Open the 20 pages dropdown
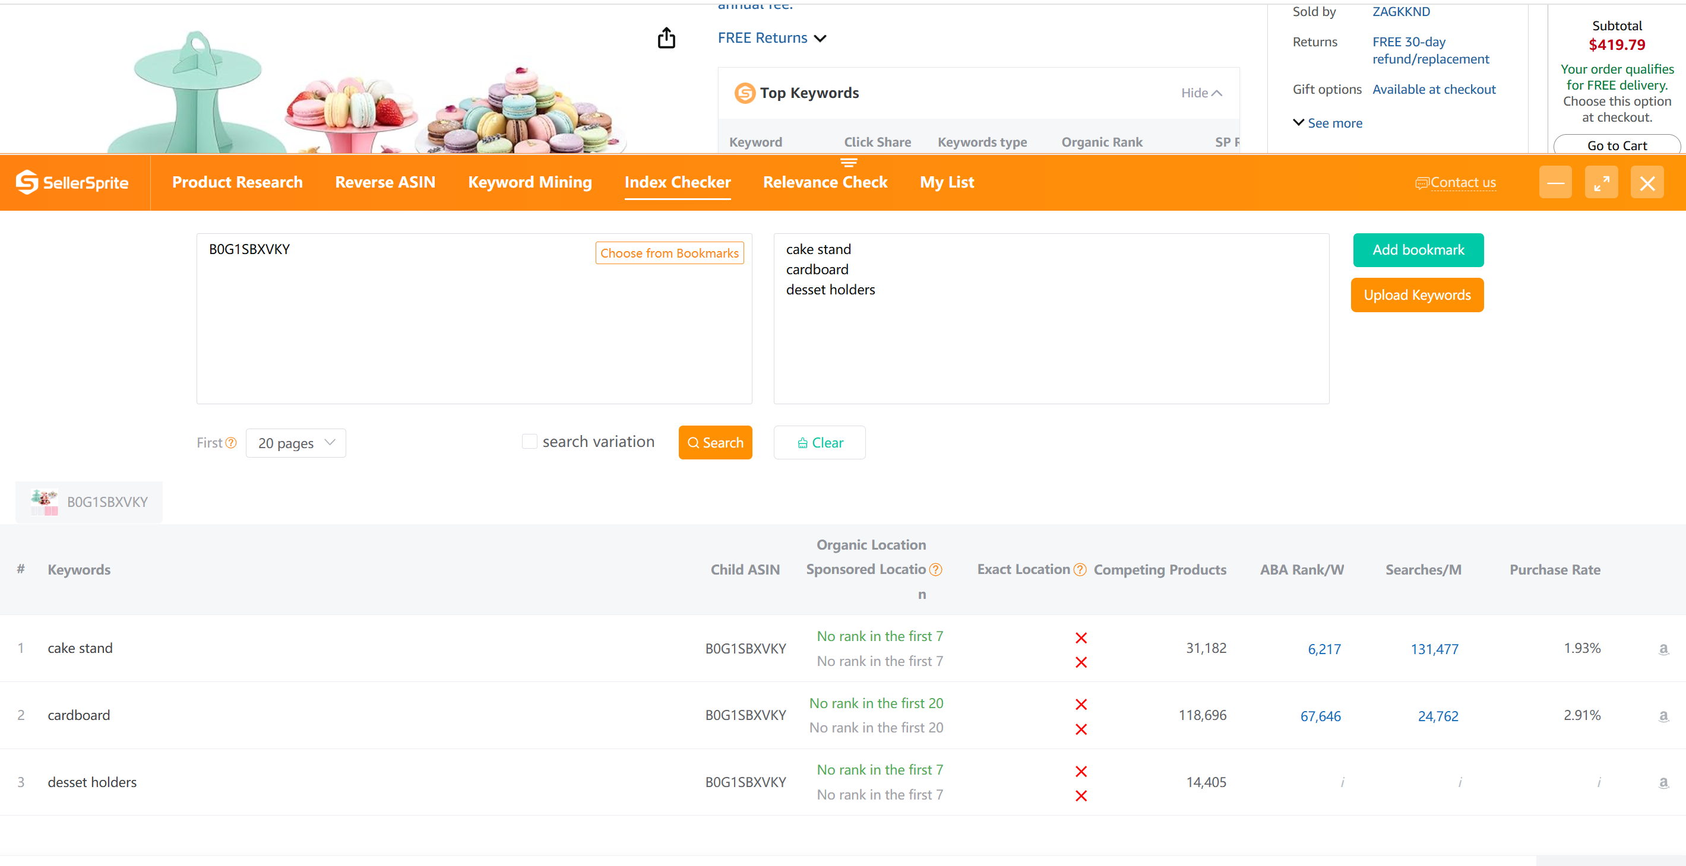1686x866 pixels. tap(295, 443)
